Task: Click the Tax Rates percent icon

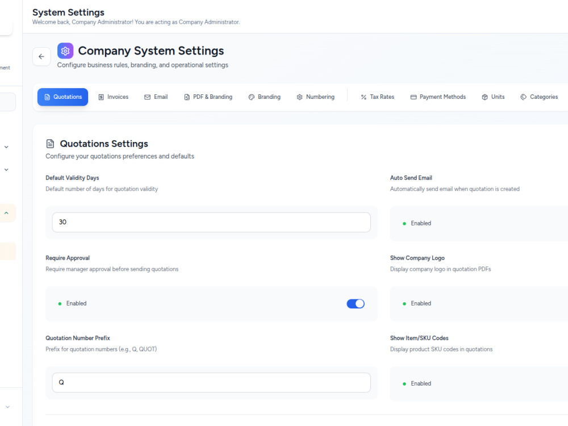Action: pos(364,97)
